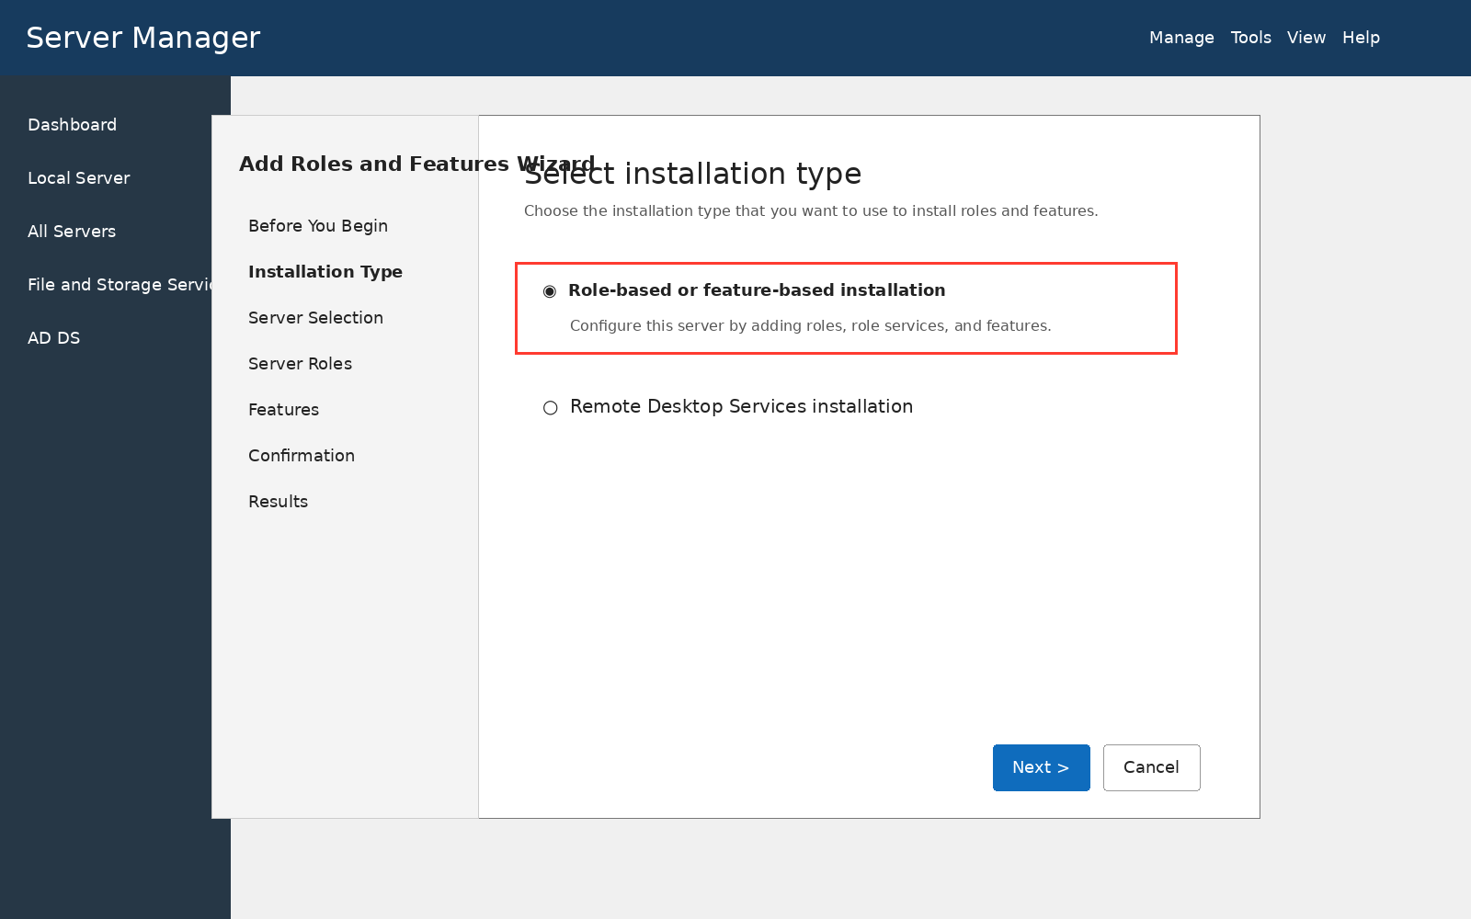Go to Dashboard in sidebar
Viewport: 1471px width, 919px height.
coord(72,125)
